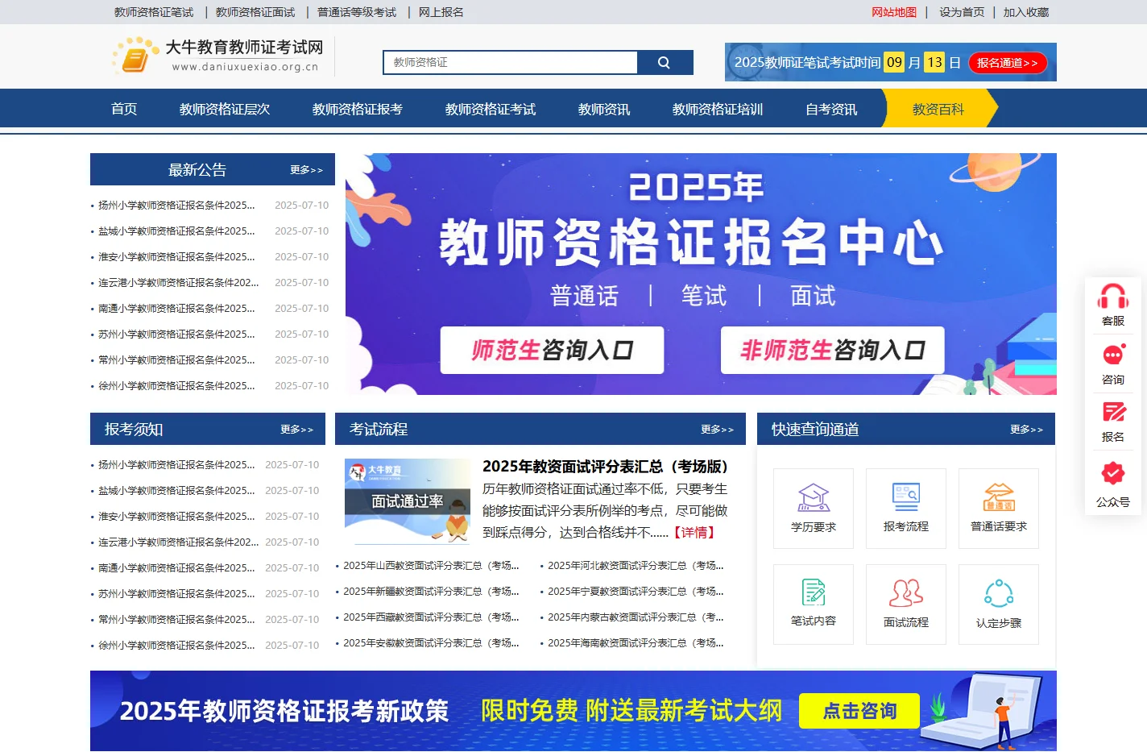Open 徐州小学教师资格证 item in 最新公告

(176, 386)
